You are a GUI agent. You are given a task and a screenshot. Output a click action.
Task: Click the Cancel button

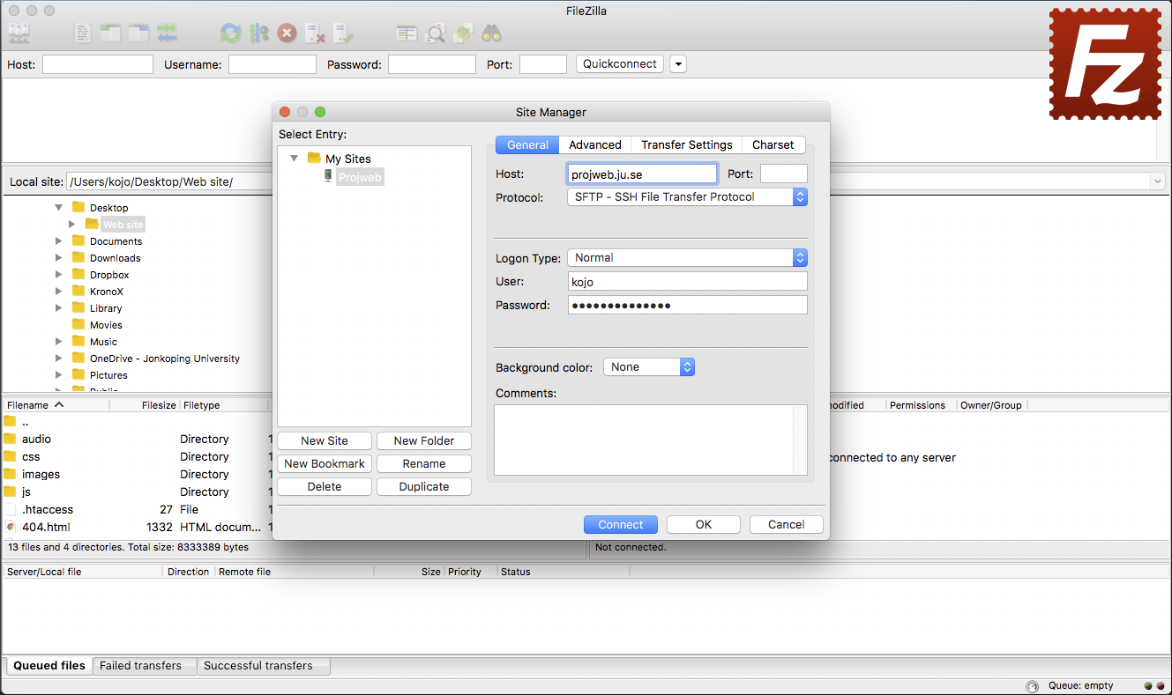(x=787, y=525)
